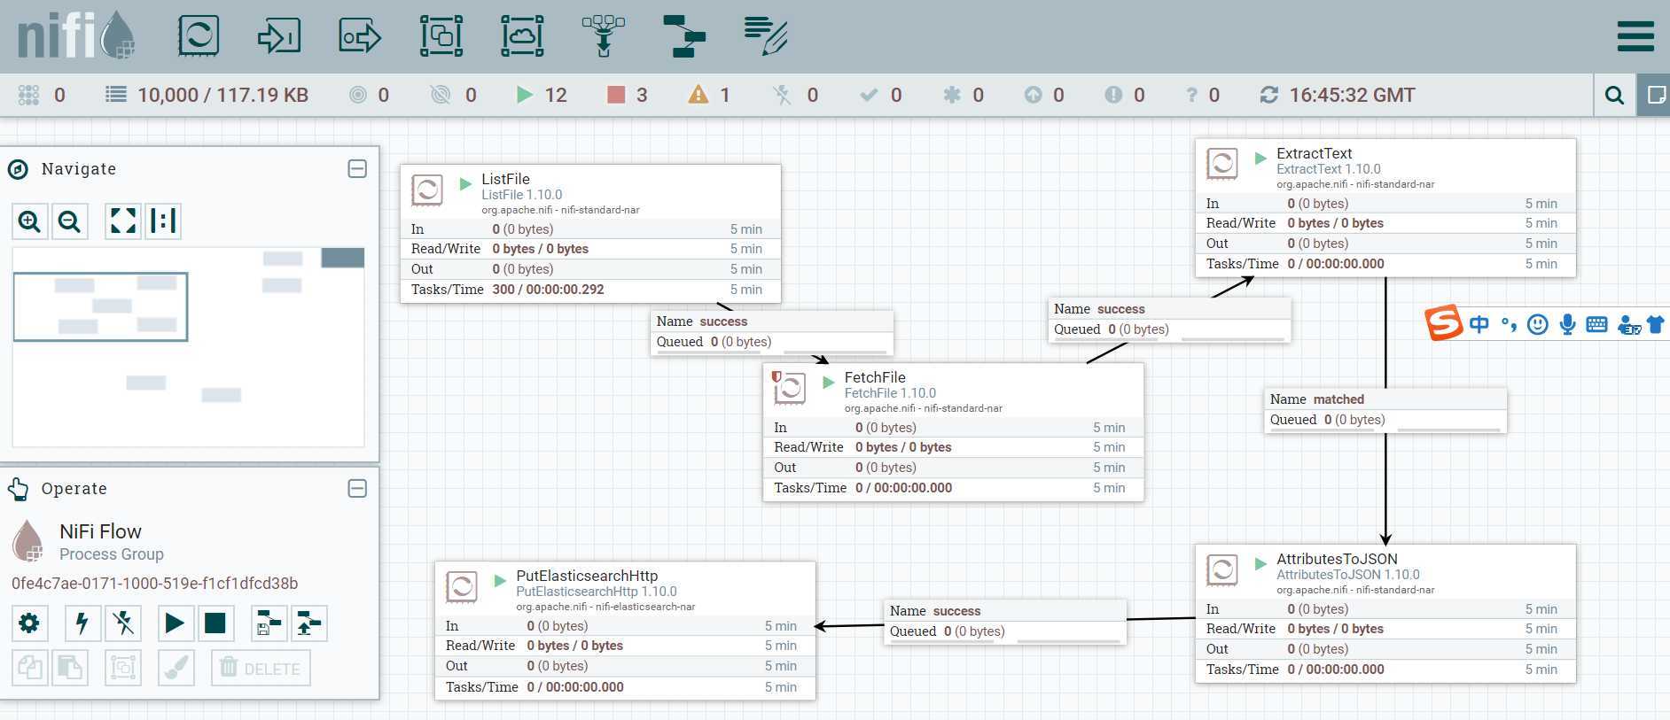The height and width of the screenshot is (720, 1670).
Task: Click the stopped components count 3
Action: tap(628, 95)
